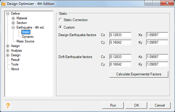The image size is (175, 112).
Task: Expand the Assign tree node
Action: coord(8,46)
